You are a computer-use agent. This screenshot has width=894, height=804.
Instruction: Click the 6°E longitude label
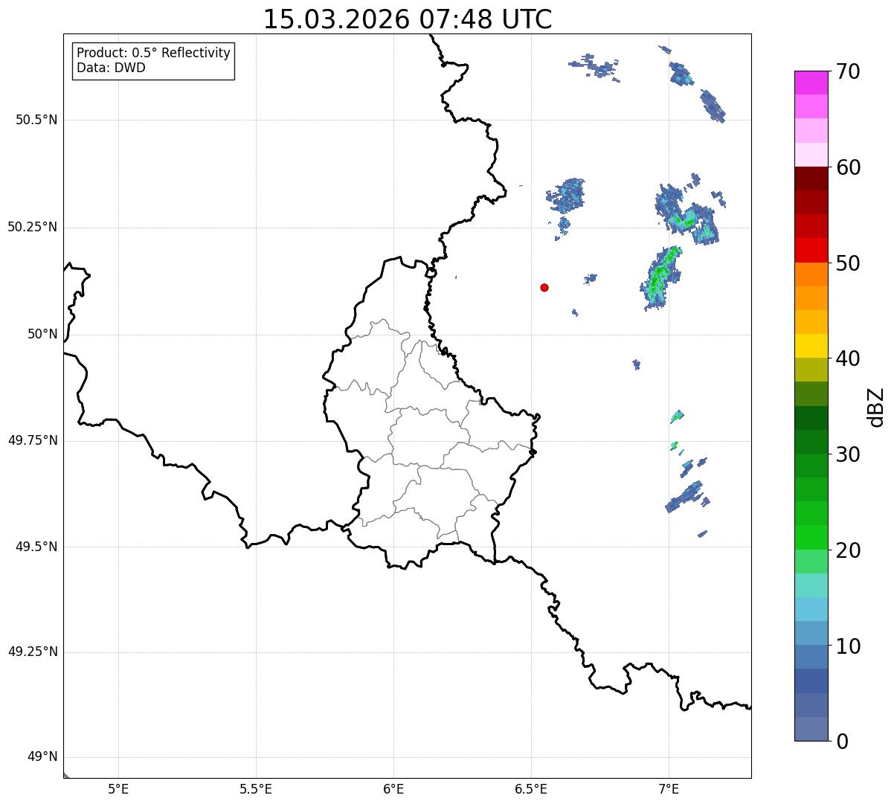393,789
